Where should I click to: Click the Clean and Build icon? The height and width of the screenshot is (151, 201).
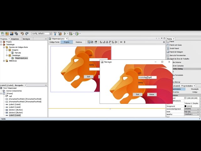60,34
